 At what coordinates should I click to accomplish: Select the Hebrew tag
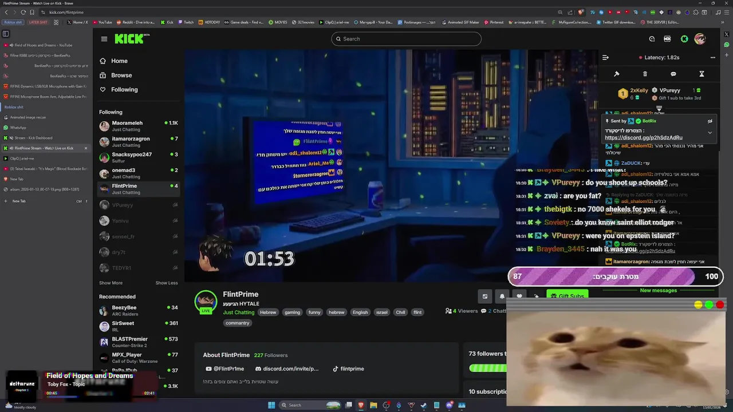click(x=268, y=312)
